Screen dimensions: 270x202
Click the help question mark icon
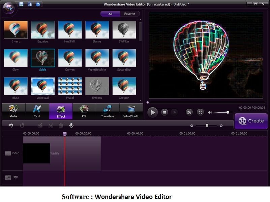(38, 4)
